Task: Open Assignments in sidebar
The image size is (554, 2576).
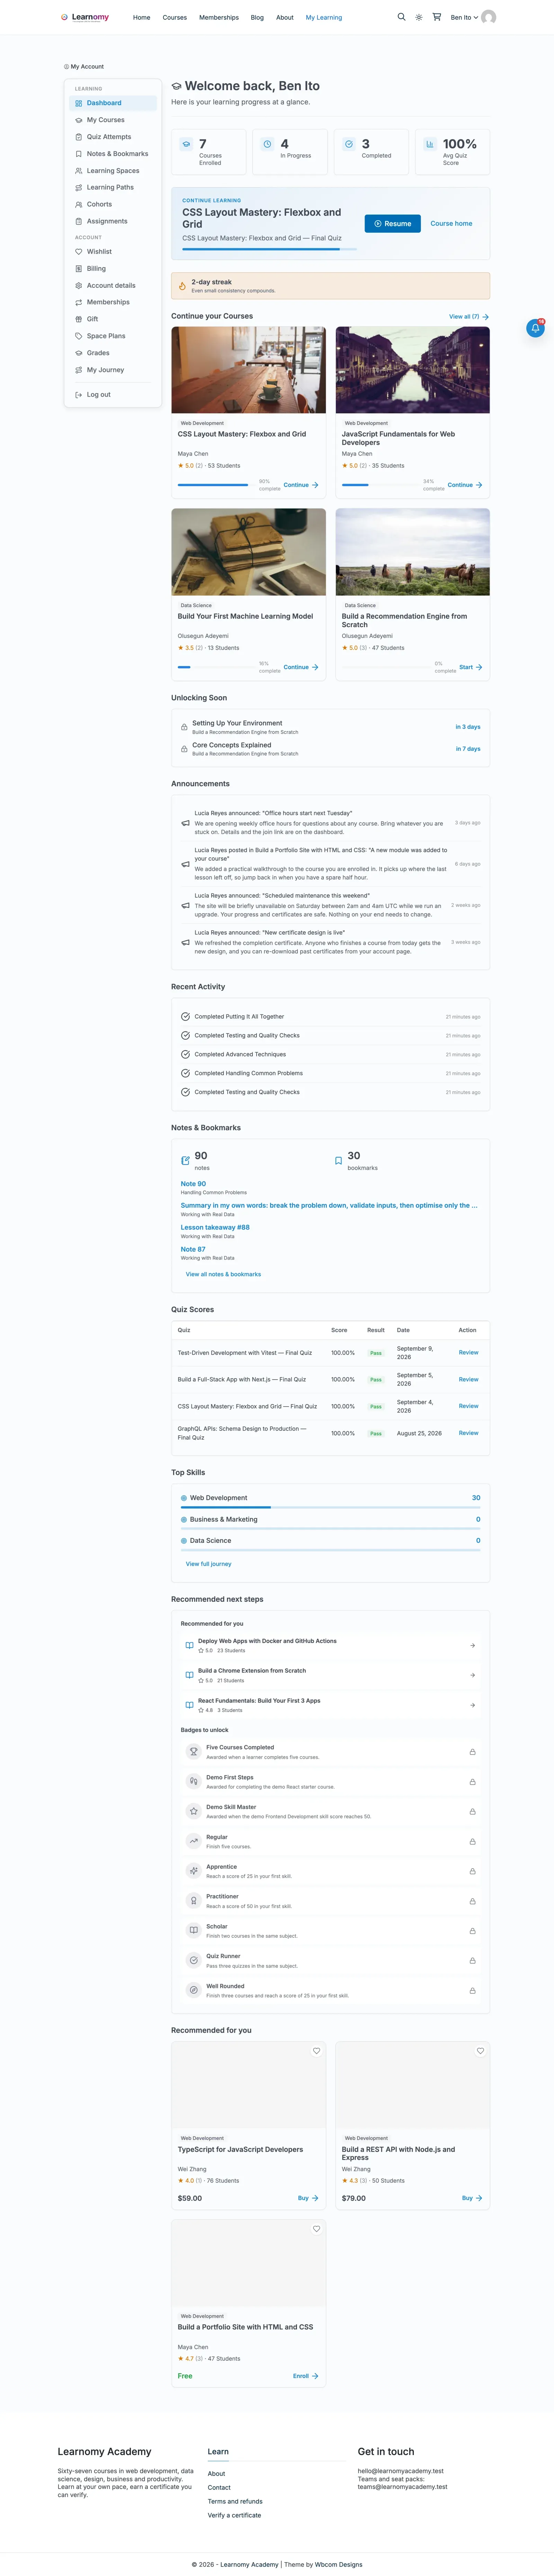Action: [113, 221]
